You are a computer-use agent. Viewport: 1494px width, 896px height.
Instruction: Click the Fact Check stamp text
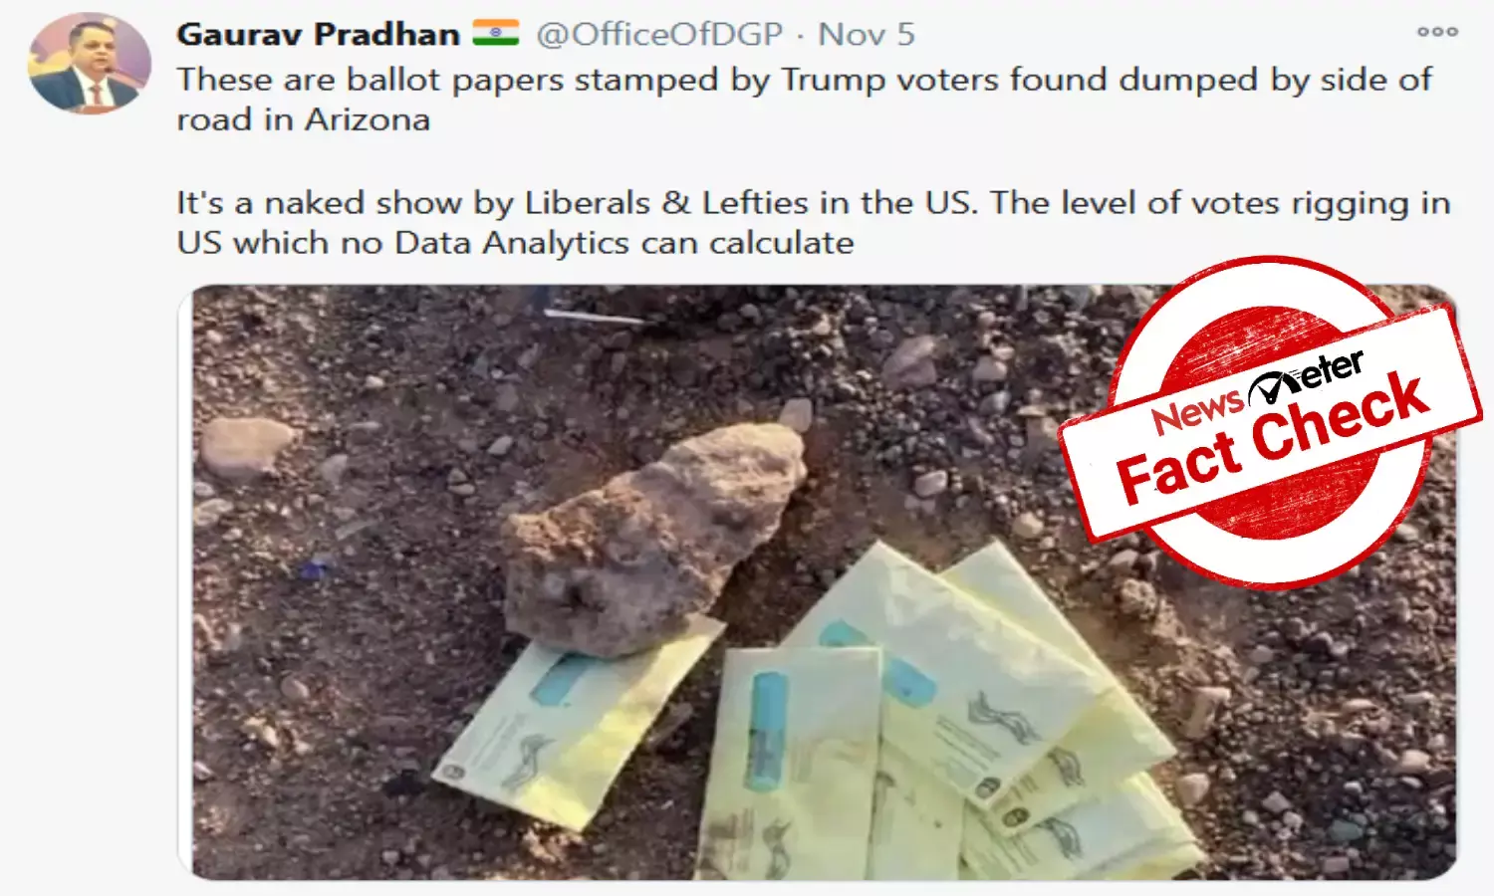coord(1273,438)
